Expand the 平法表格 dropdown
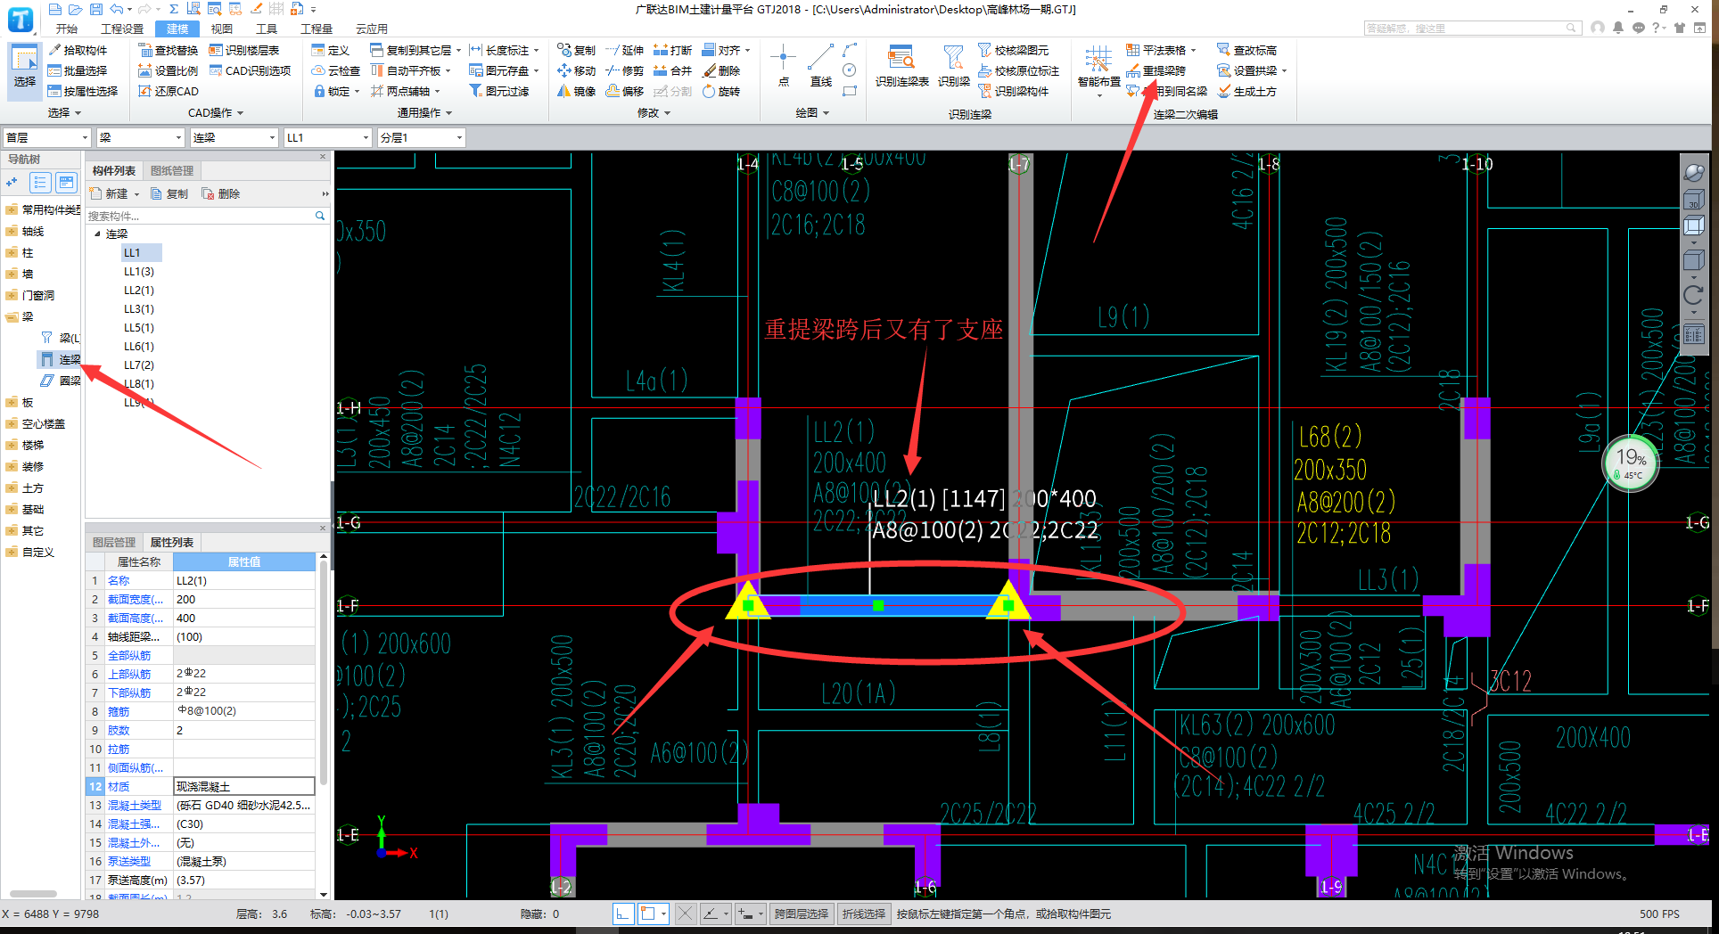This screenshot has height=934, width=1719. (1193, 51)
